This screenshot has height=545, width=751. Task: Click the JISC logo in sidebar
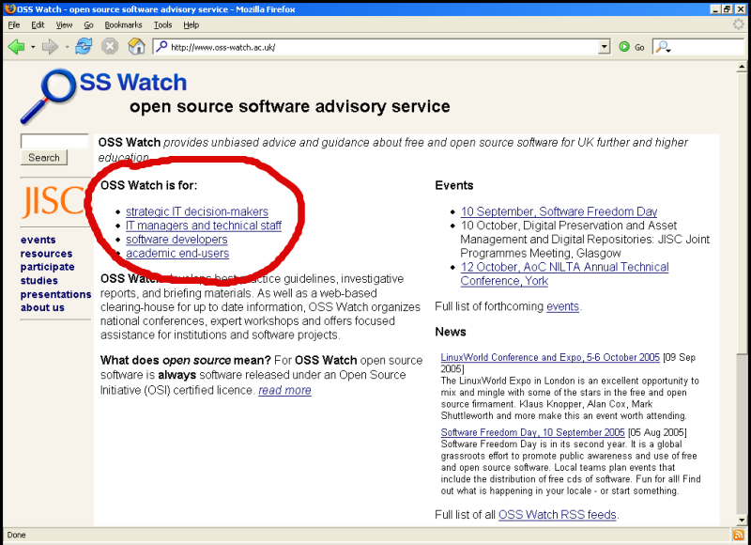(x=54, y=201)
